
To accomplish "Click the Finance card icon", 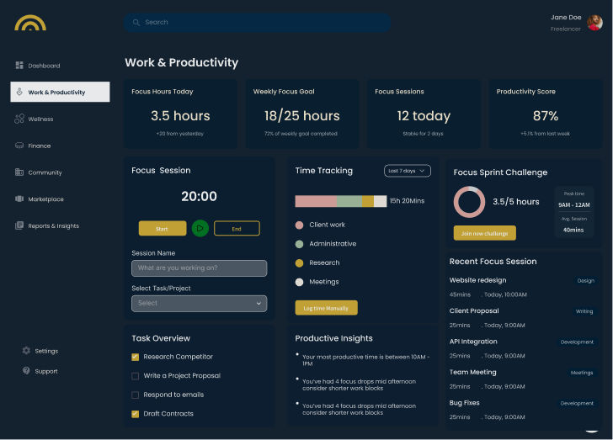I will (x=19, y=146).
